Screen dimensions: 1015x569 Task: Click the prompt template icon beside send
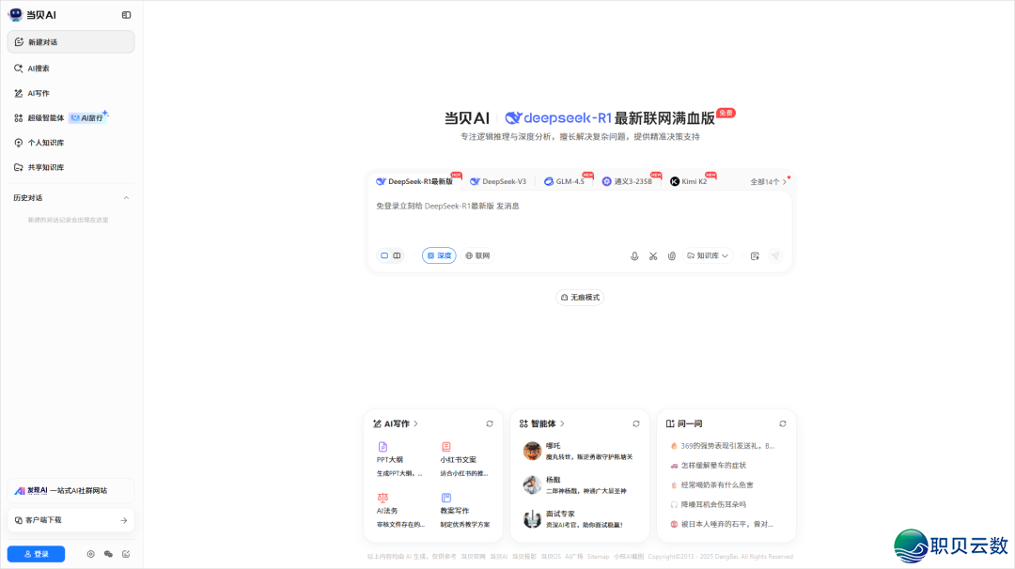(x=755, y=256)
